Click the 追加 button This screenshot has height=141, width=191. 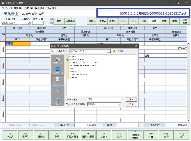144,21
